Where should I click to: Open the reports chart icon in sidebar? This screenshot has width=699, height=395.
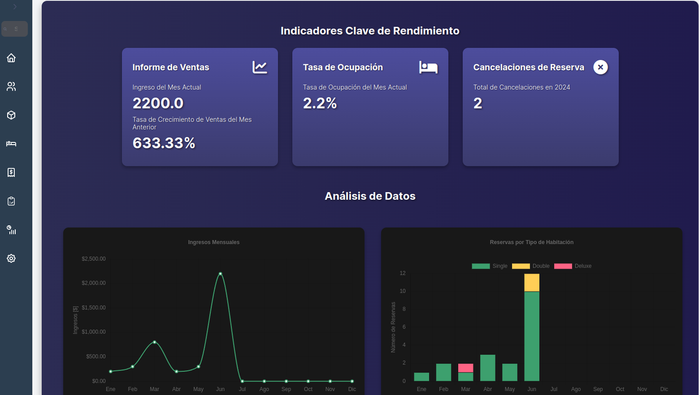tap(11, 230)
